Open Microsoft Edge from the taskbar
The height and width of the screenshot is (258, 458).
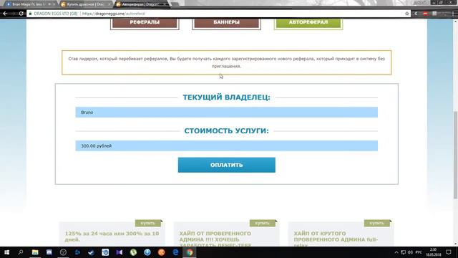click(175, 252)
